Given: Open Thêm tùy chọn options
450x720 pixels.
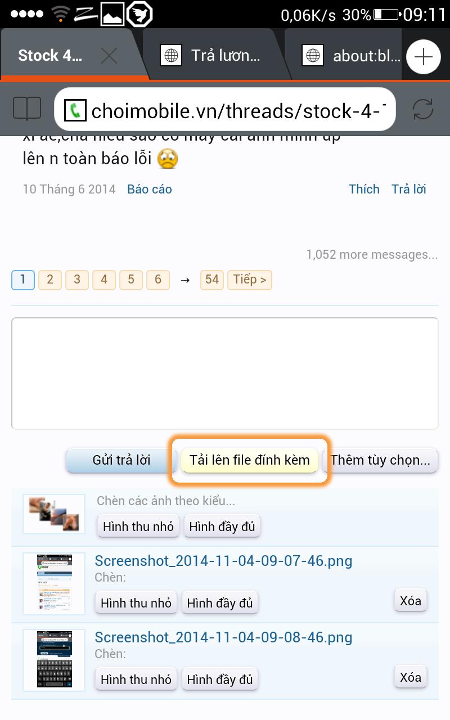Looking at the screenshot, I should [x=380, y=460].
